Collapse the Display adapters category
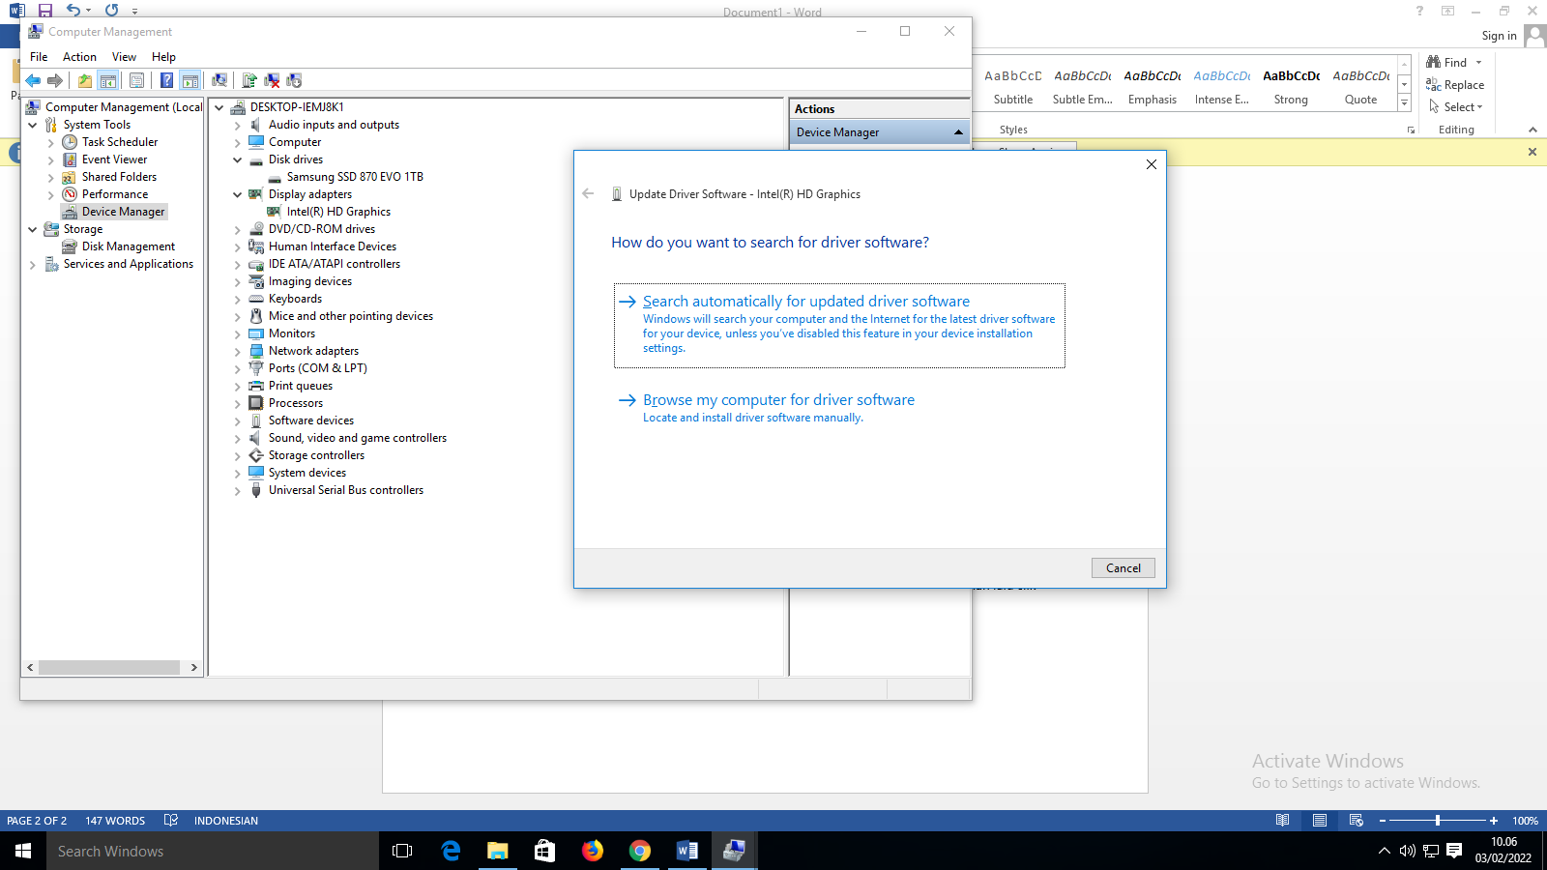 tap(238, 194)
